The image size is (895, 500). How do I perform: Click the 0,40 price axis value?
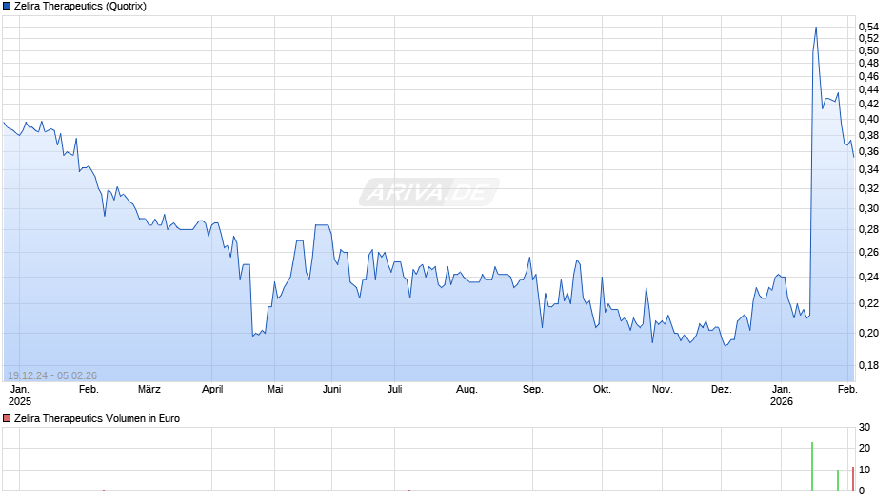tap(868, 119)
